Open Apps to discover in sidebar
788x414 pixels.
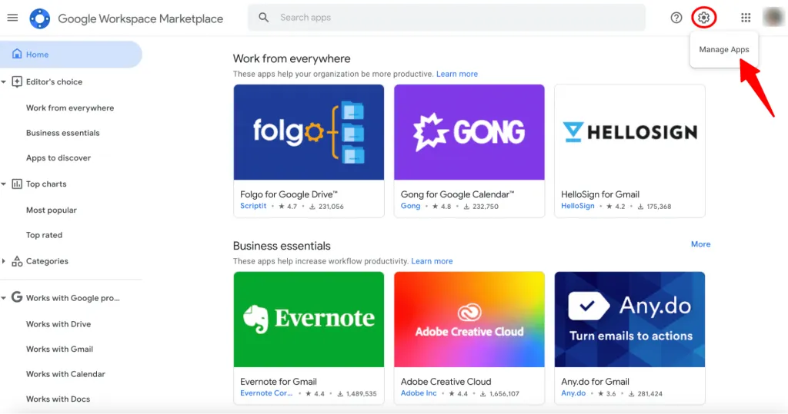point(58,158)
